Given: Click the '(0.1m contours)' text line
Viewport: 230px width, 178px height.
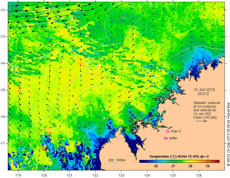Looking at the screenshot, I should click(x=205, y=107).
